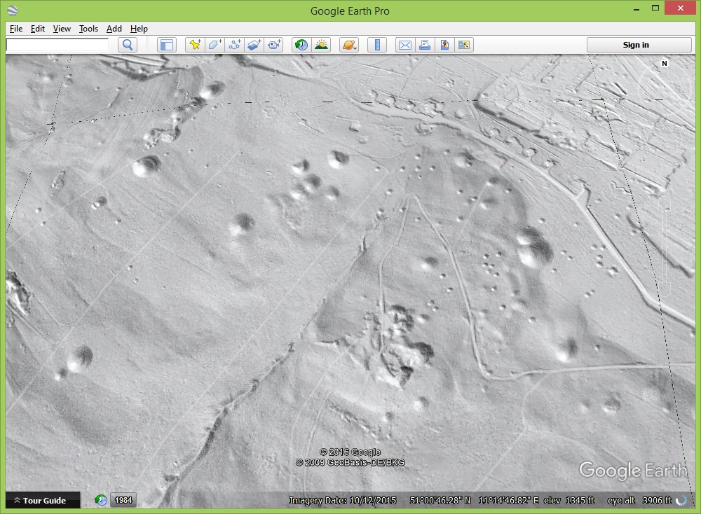Click the 1984 historical imagery year button

coord(123,500)
